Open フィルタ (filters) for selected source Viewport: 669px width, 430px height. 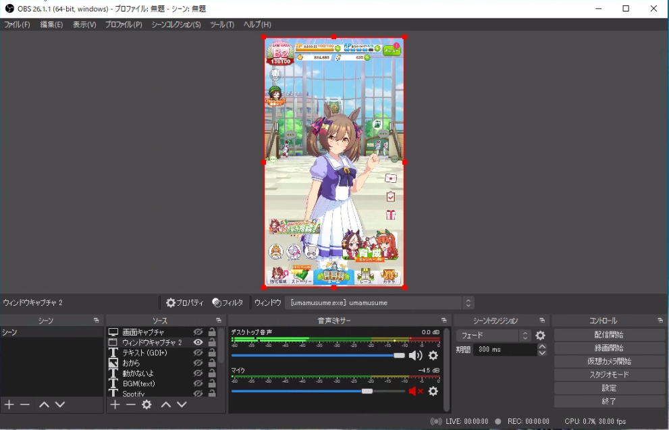pyautogui.click(x=228, y=303)
